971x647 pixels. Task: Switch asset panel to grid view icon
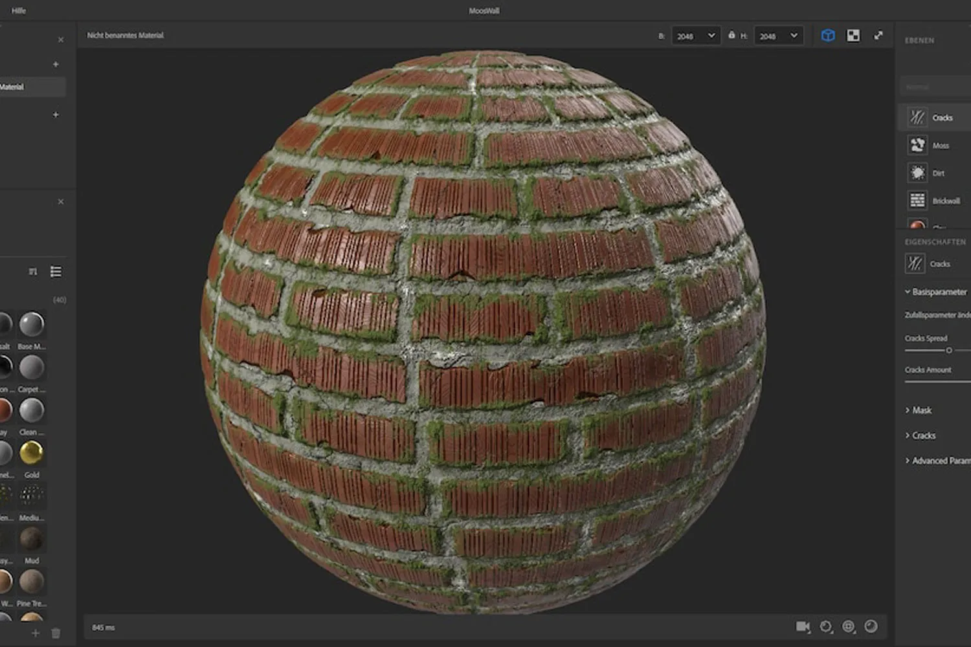point(32,272)
